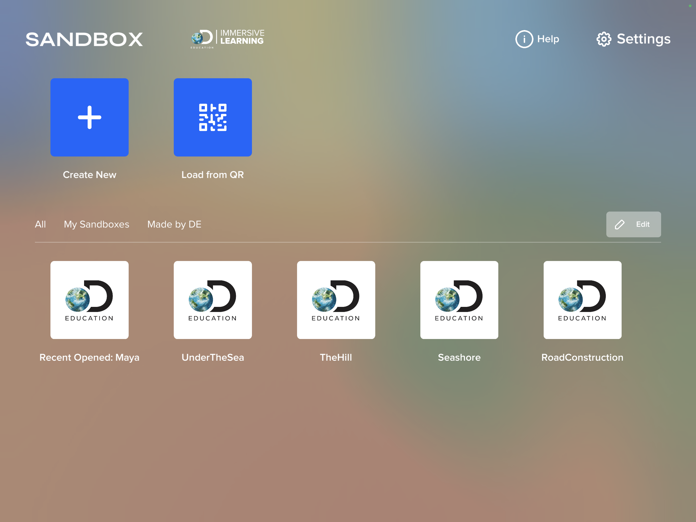Open the UnderTheSea sandbox icon
The image size is (696, 522).
pos(213,300)
